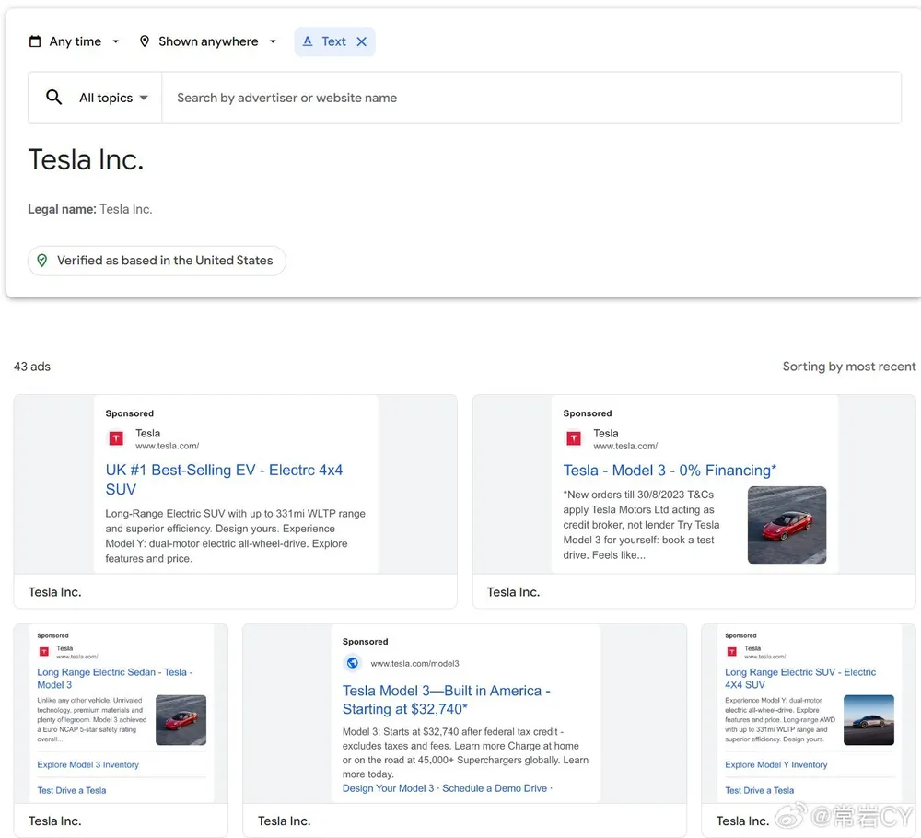Remove the Text format filter with X
The image size is (921, 838).
(x=362, y=41)
